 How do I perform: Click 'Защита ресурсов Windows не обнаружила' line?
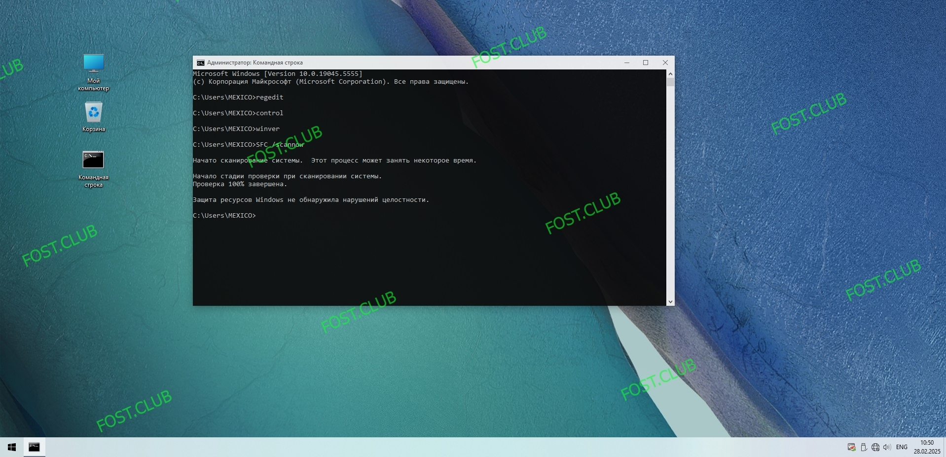click(x=311, y=200)
